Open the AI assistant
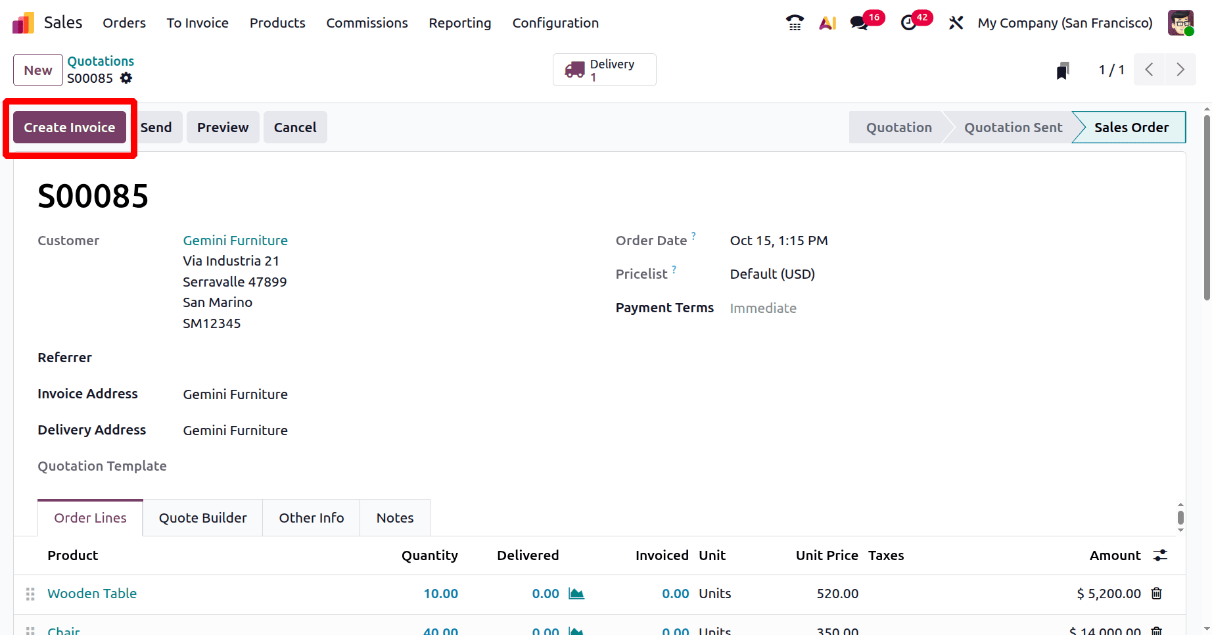 click(x=827, y=22)
